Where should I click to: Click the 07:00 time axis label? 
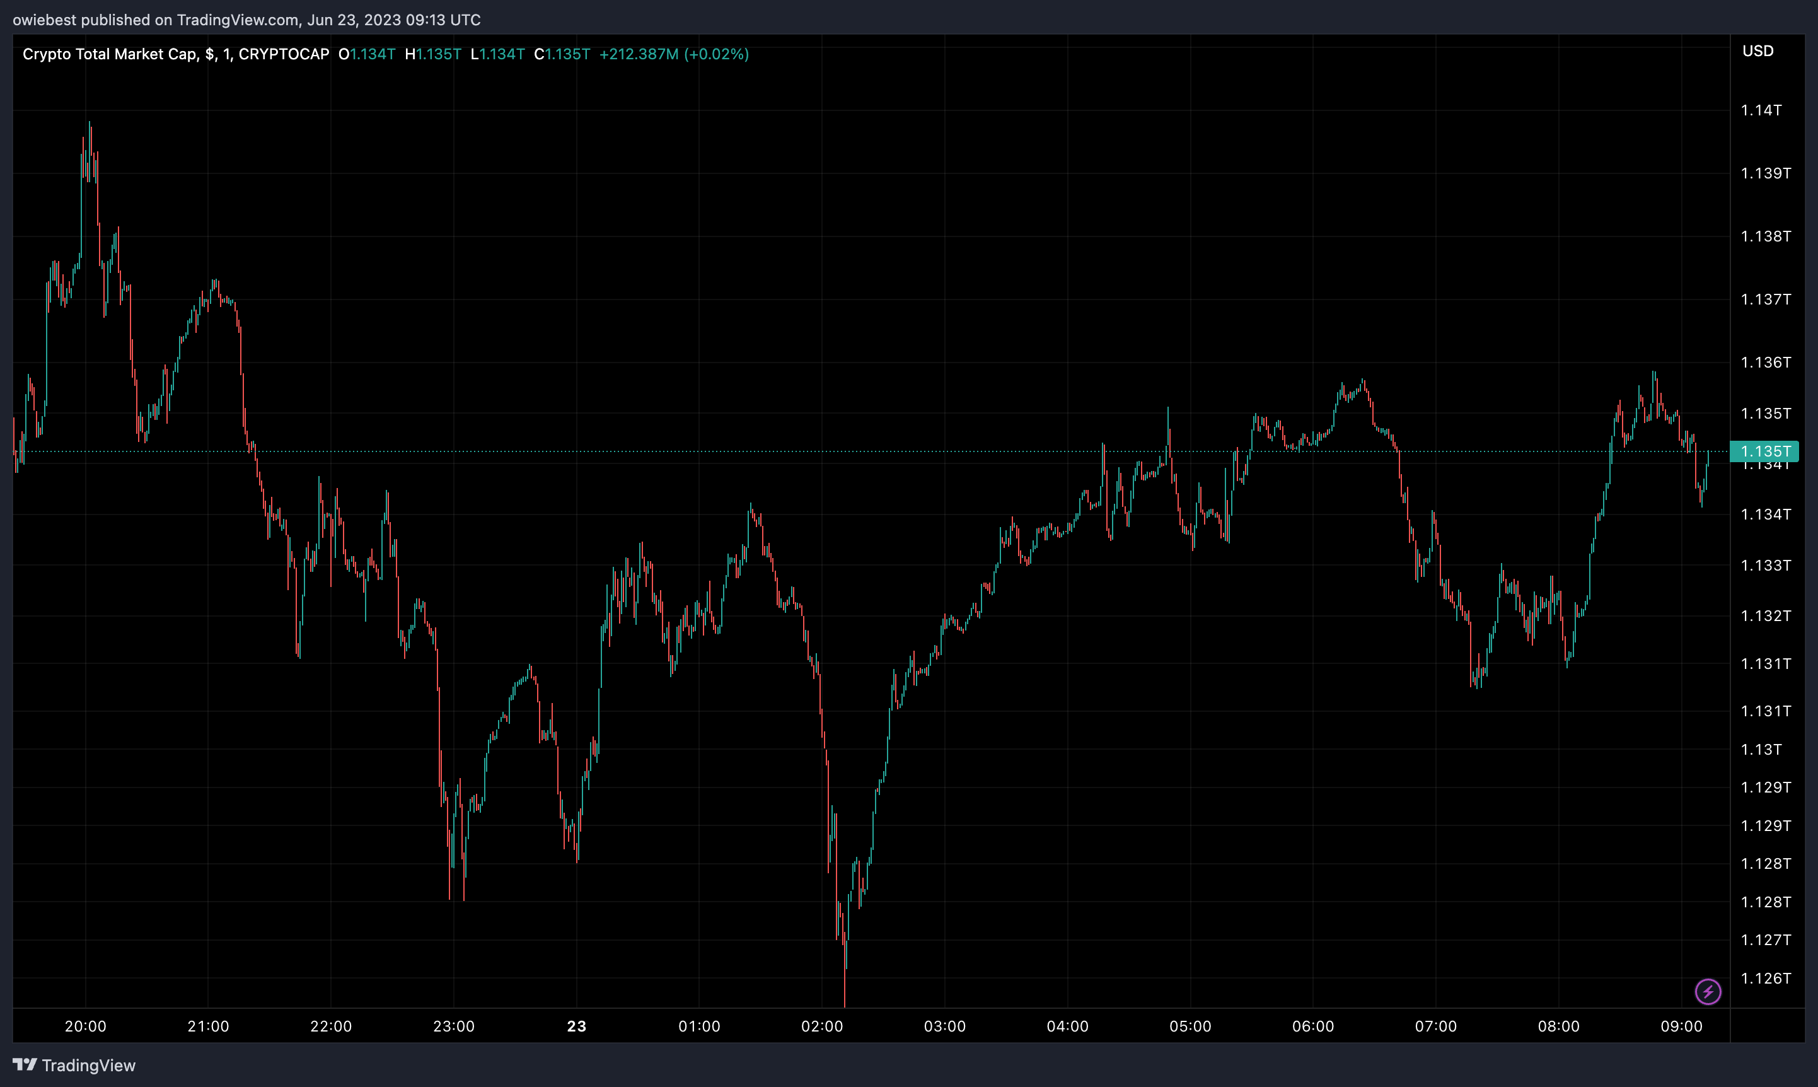point(1436,1026)
